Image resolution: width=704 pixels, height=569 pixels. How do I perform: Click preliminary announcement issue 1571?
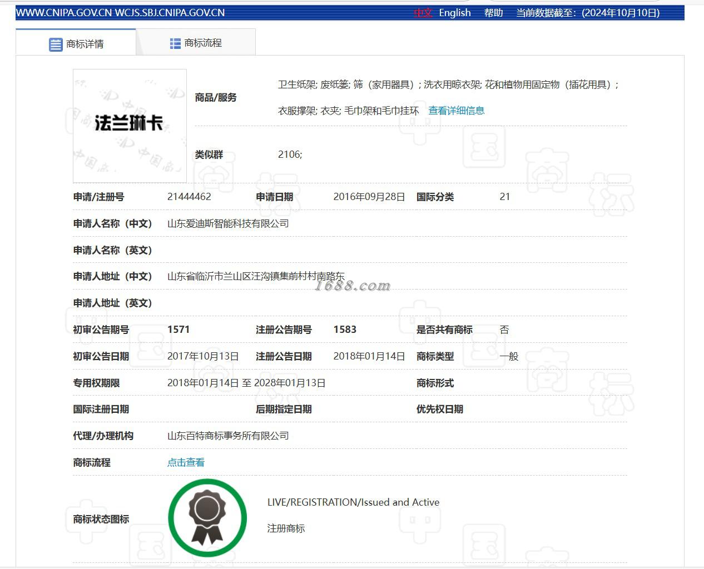(179, 330)
